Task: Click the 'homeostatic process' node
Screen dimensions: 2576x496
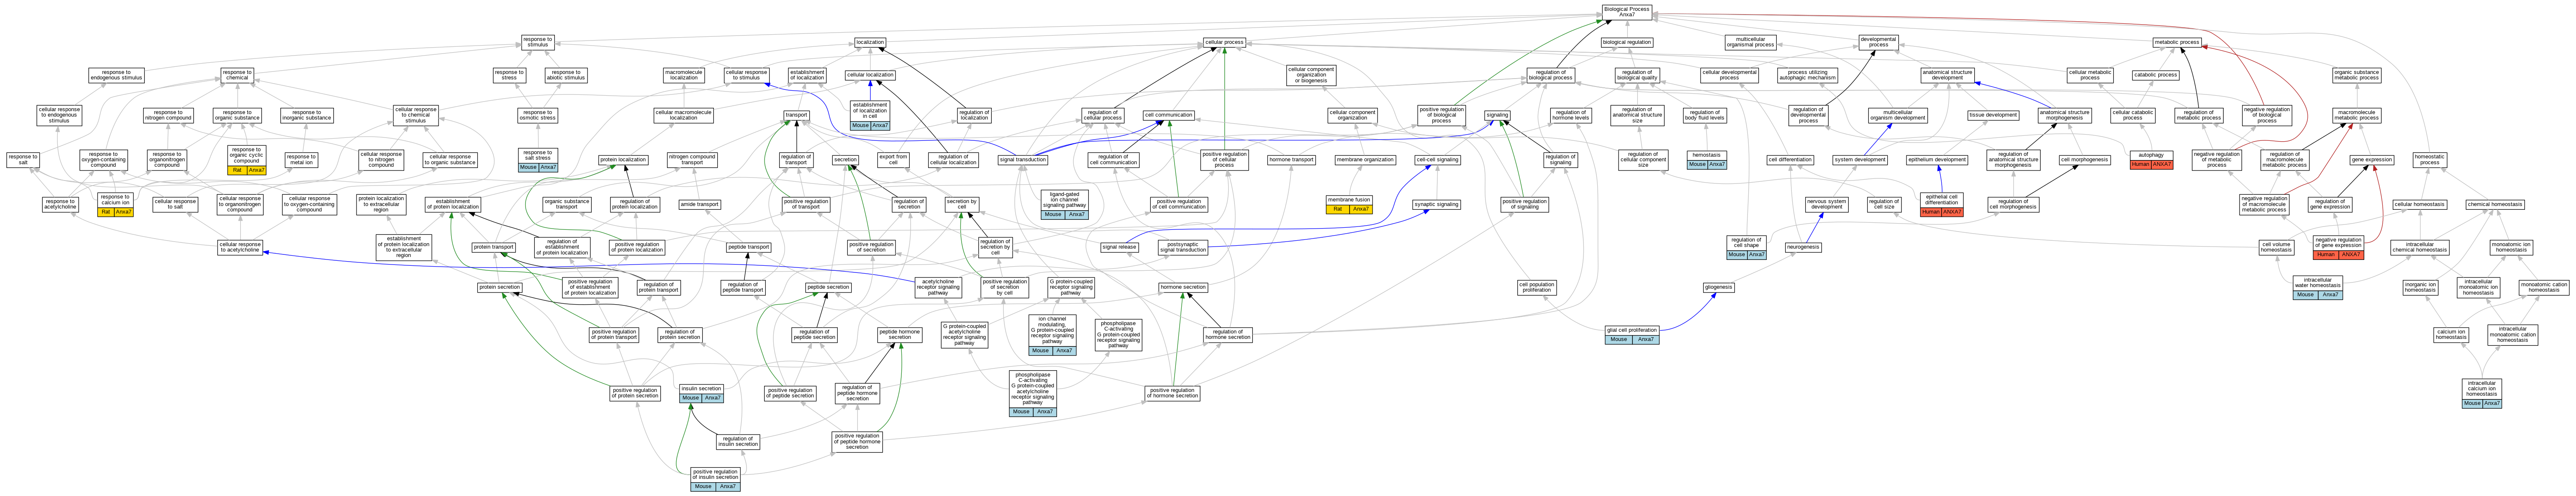Action: 2430,160
